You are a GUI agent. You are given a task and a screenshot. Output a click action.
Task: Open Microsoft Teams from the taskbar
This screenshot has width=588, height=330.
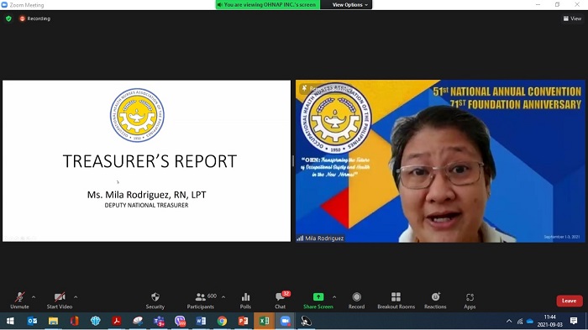tap(159, 321)
